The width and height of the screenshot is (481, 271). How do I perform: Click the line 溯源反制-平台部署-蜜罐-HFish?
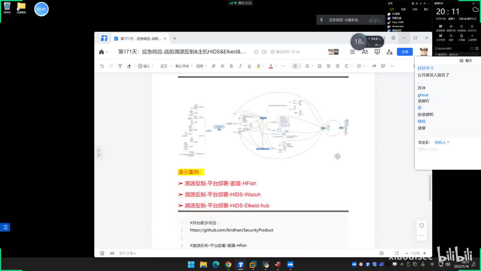coord(220,183)
